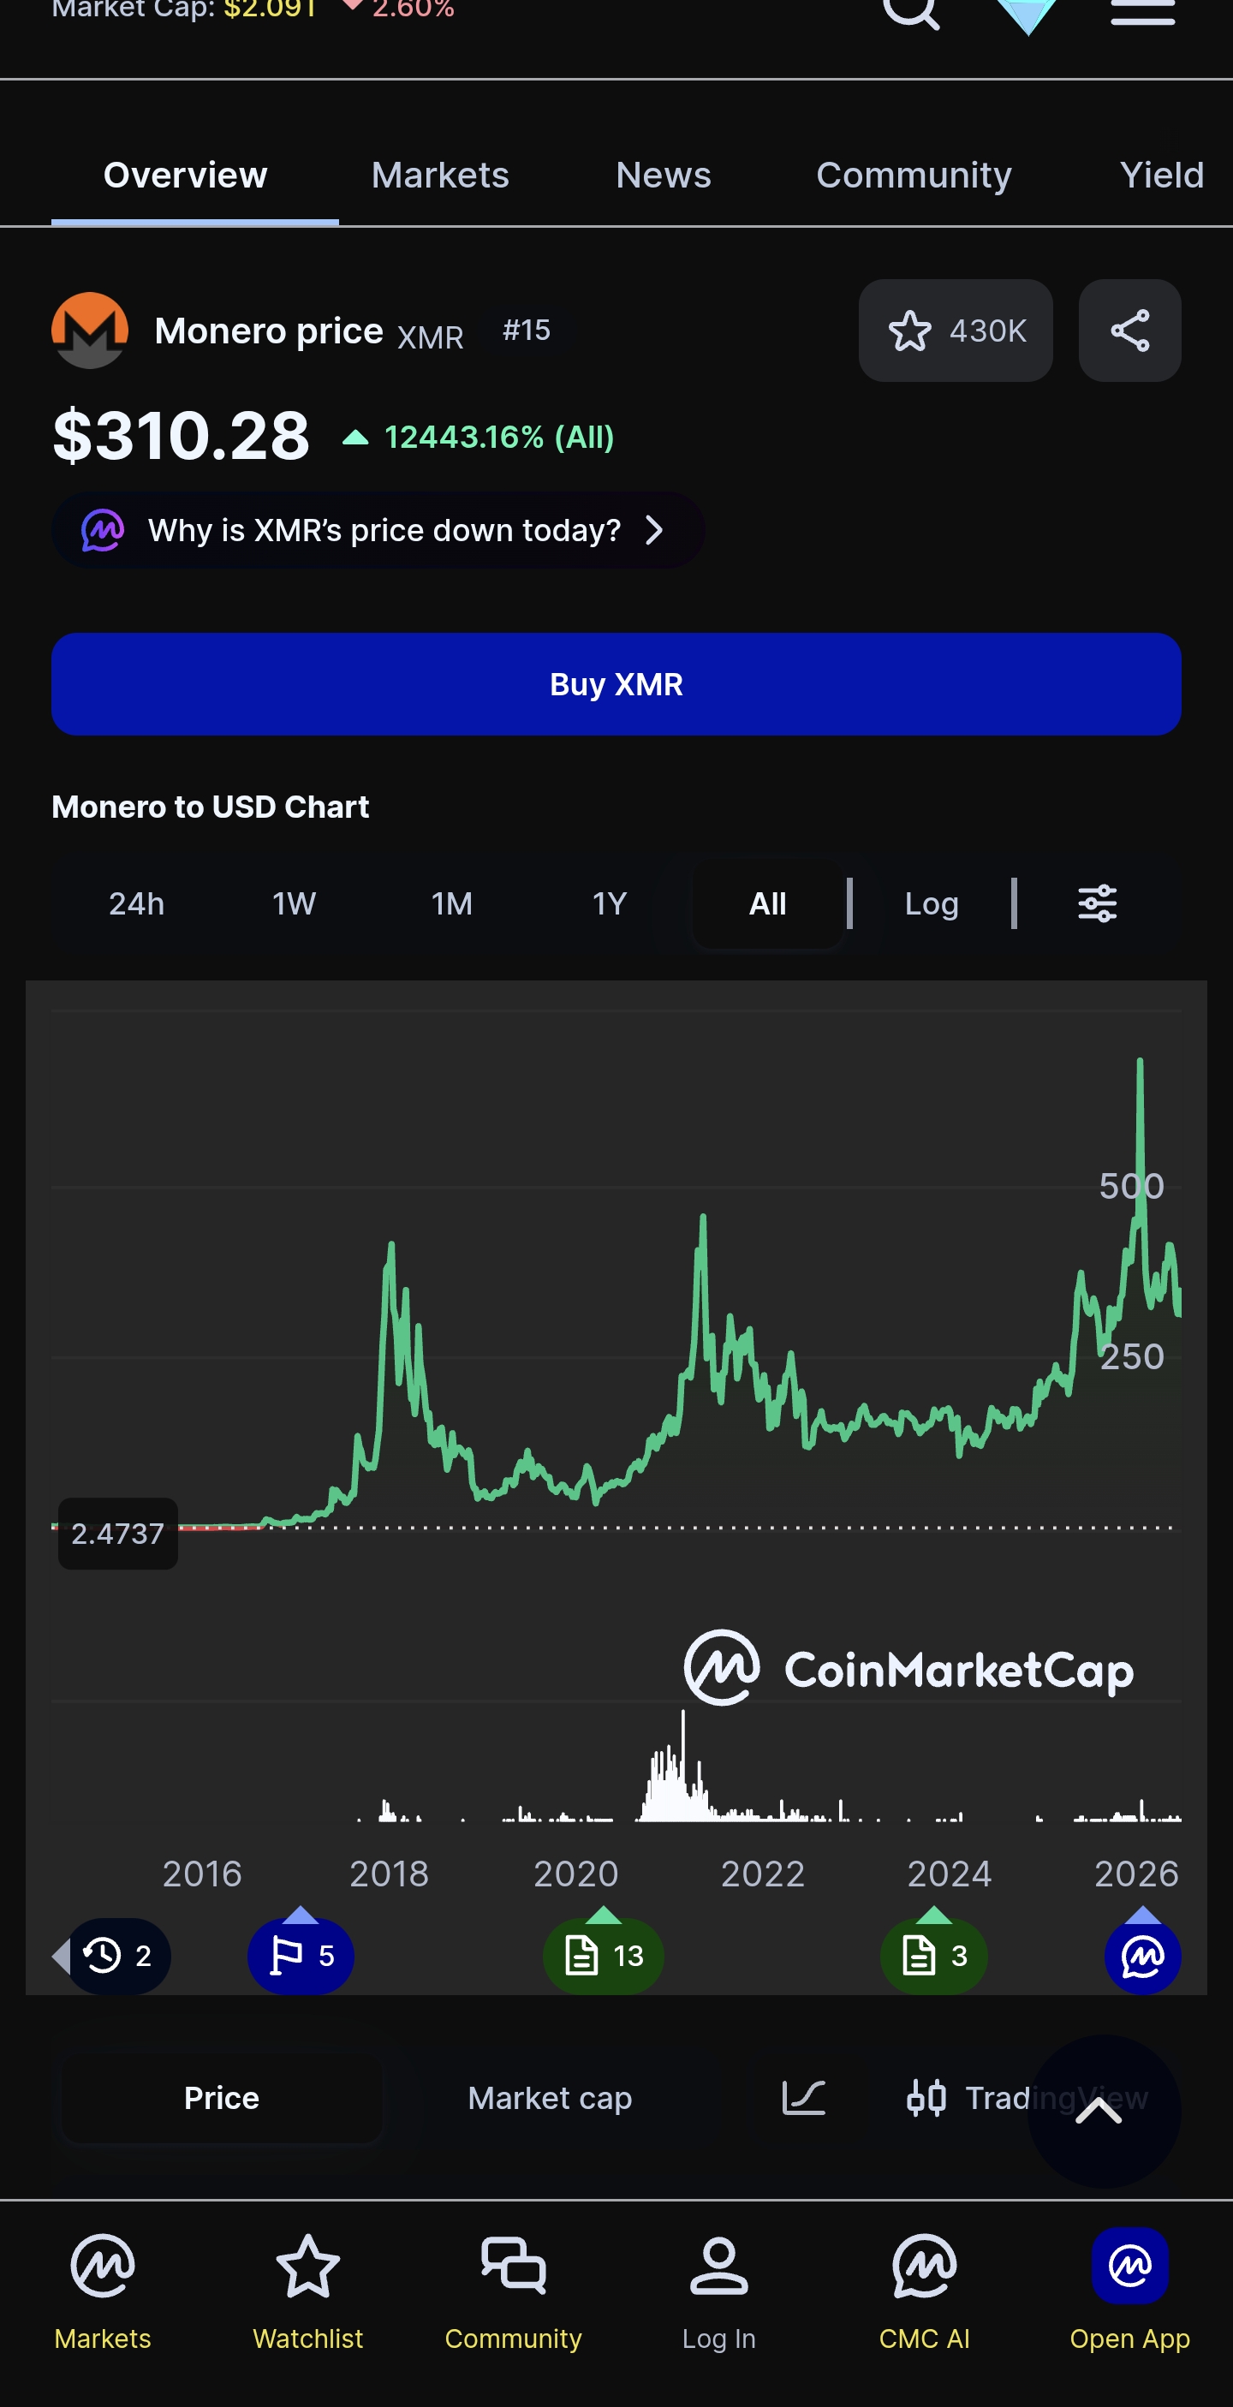
Task: Select the line chart type icon
Action: [803, 2098]
